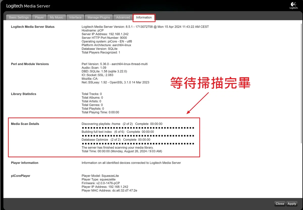Click the Close button
The height and width of the screenshot is (210, 303).
tap(280, 204)
